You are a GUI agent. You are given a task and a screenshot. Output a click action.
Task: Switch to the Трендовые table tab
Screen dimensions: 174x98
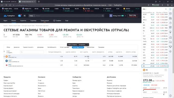coord(101,47)
